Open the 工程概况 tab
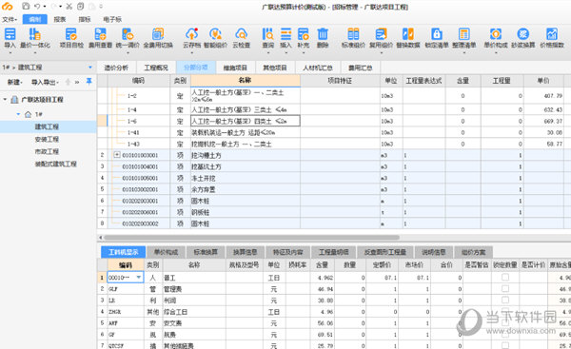Image resolution: width=571 pixels, height=349 pixels. 156,68
